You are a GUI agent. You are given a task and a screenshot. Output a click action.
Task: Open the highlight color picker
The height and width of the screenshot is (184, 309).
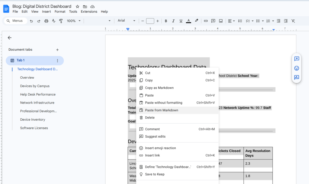[196, 21]
